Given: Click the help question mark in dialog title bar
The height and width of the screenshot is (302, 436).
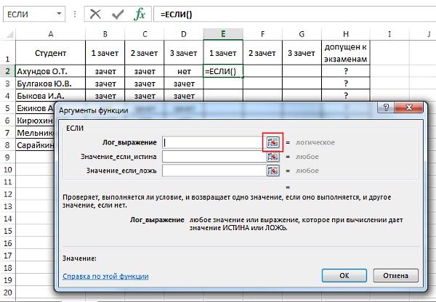Looking at the screenshot, I should pos(384,109).
